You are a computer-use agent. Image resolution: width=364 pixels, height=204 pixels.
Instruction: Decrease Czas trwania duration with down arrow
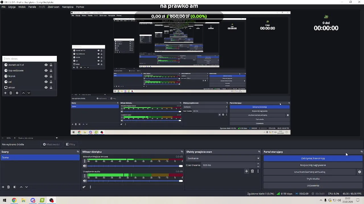[x=258, y=167]
